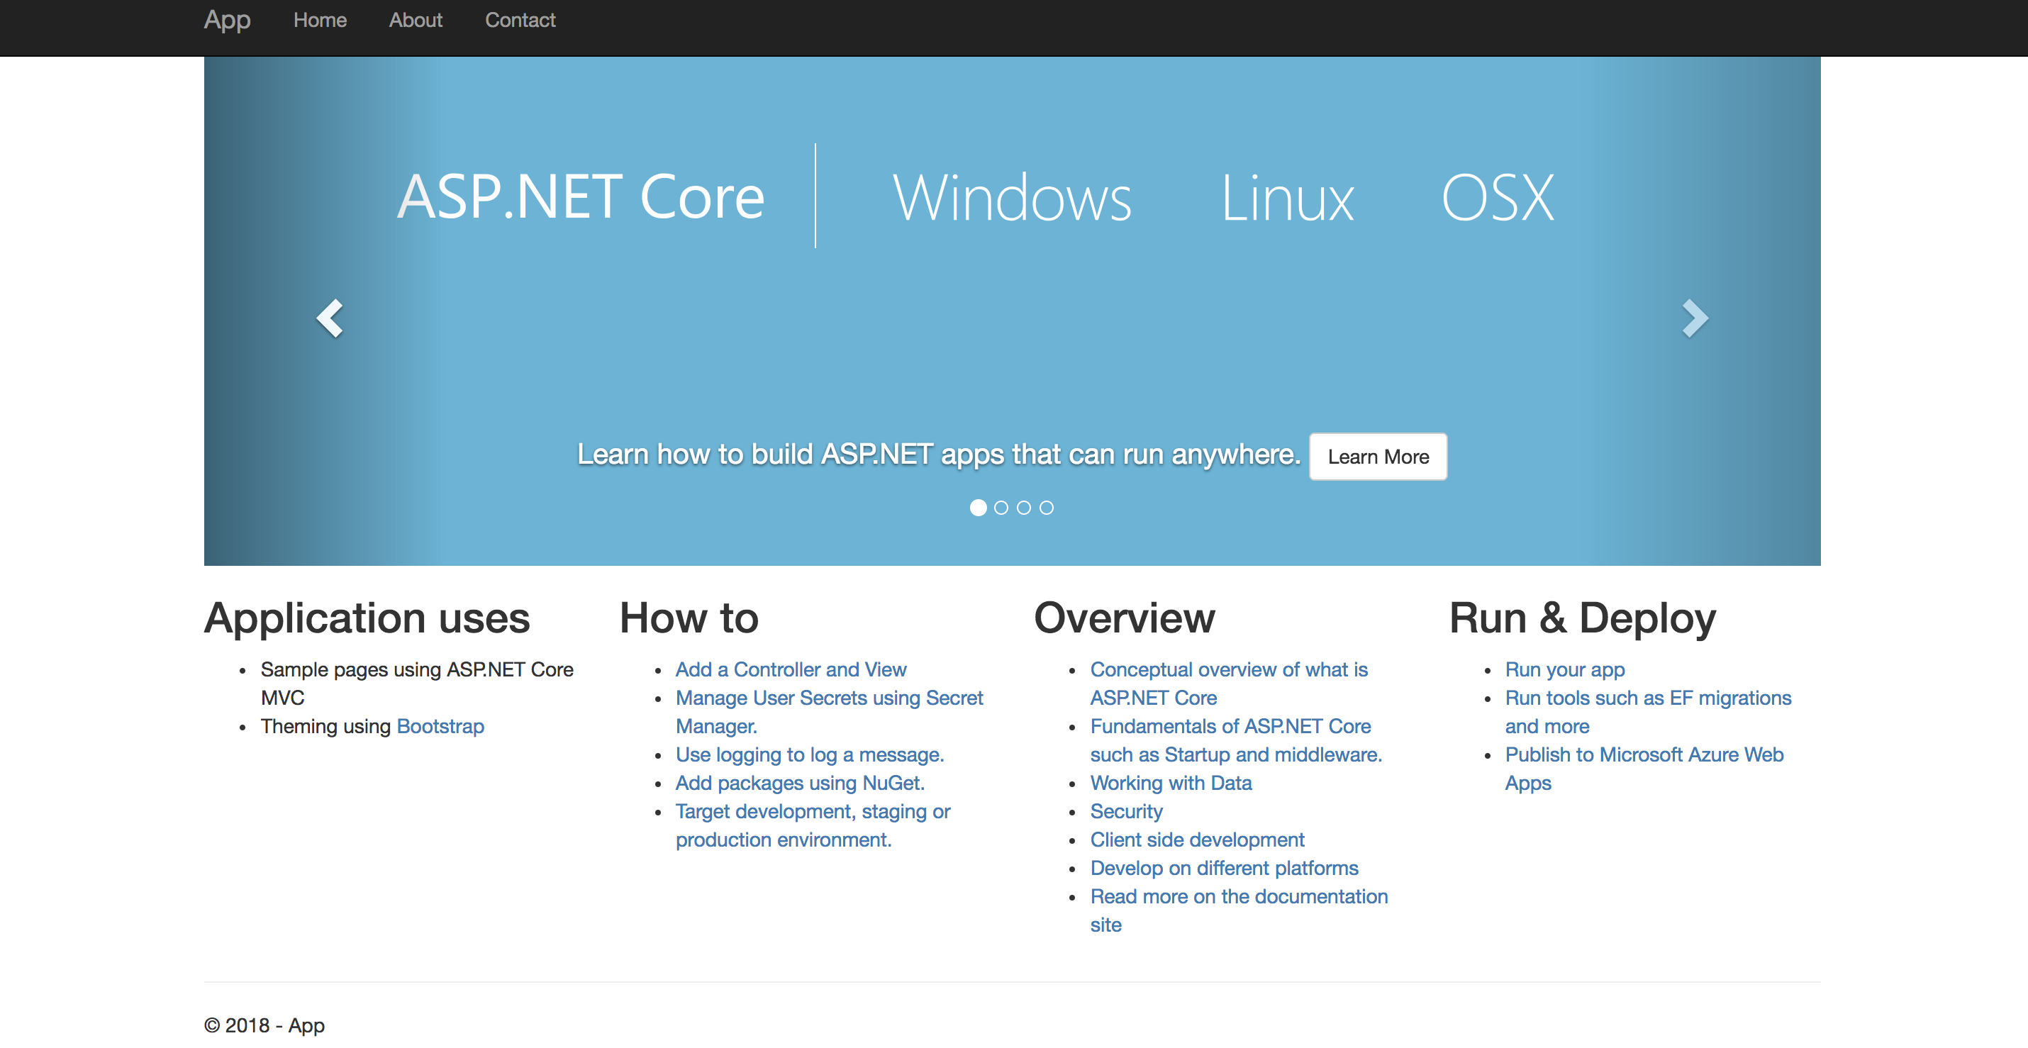
Task: Go to previous carousel slide arrow
Action: pyautogui.click(x=329, y=318)
